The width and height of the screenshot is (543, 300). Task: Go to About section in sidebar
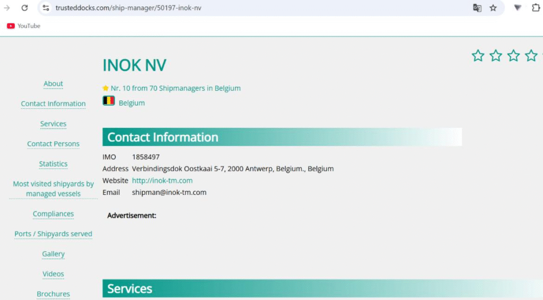coord(53,84)
